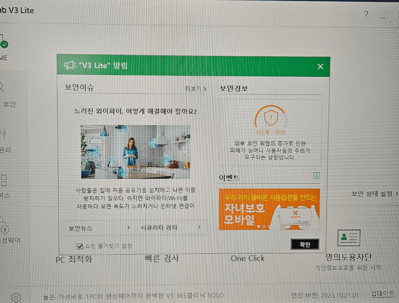Click the 명의도용차단 ID card icon

349,238
